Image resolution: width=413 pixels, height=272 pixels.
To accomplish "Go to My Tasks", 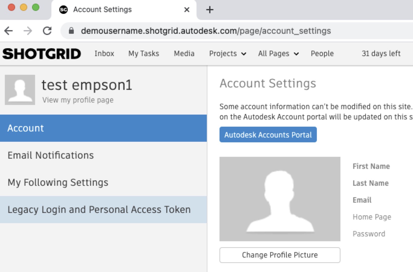I will [144, 54].
